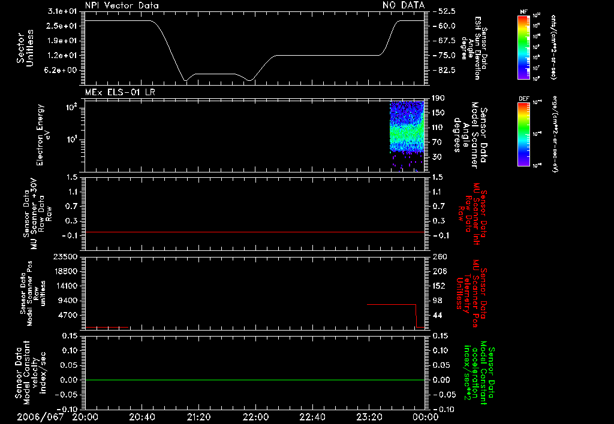Click the 'NPI Vector Data' panel title

(122, 5)
